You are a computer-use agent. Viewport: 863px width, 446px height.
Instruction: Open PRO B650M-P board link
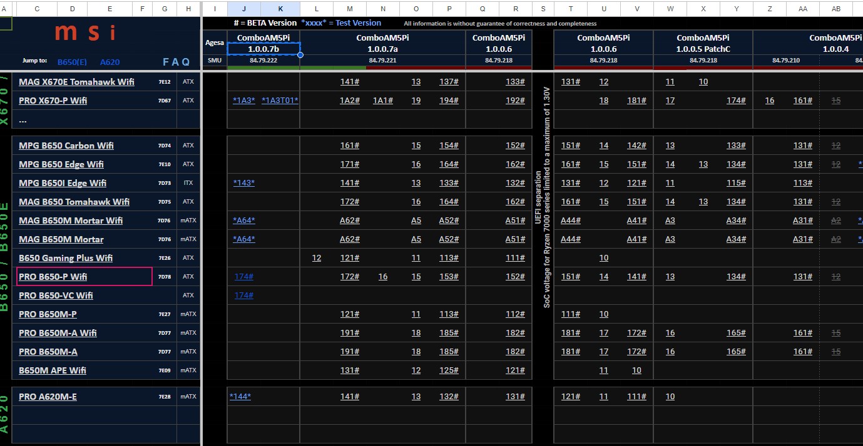coord(48,314)
